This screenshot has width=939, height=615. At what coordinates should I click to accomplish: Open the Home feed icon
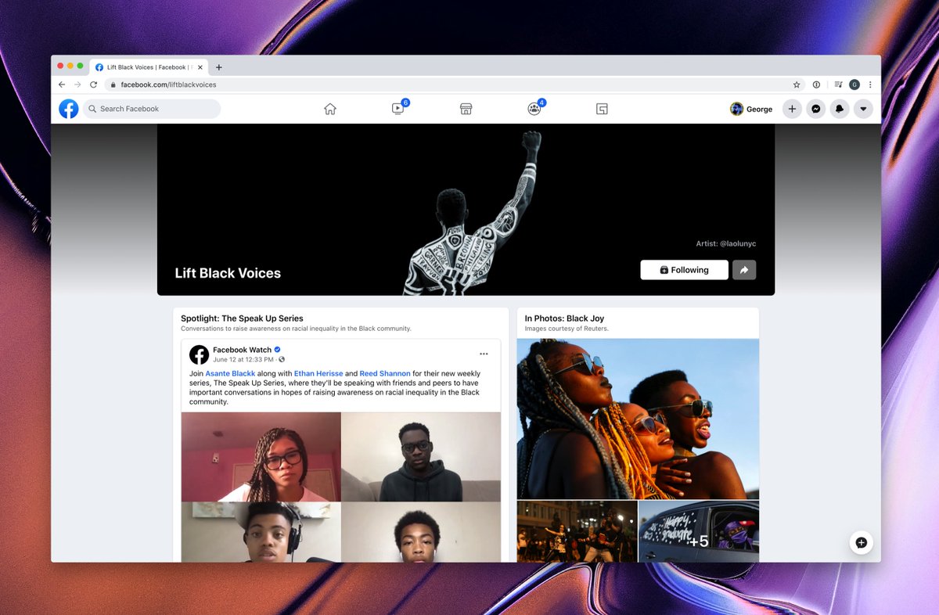click(x=330, y=109)
